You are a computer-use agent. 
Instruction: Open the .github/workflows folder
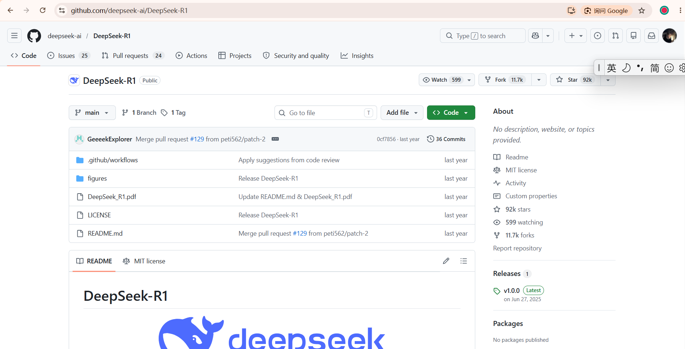(x=113, y=160)
